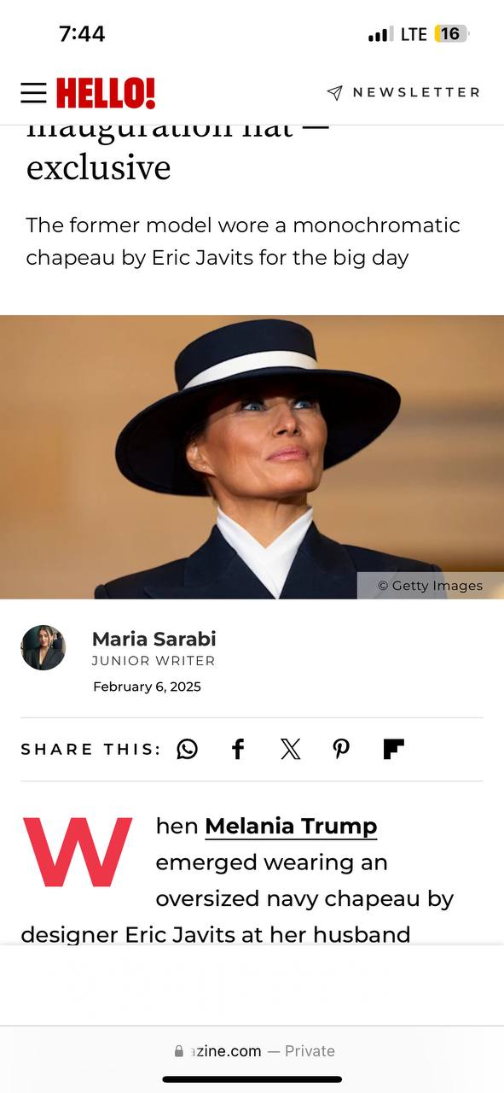Viewport: 504px width, 1093px height.
Task: Open the NEWSLETTER link
Action: point(416,92)
